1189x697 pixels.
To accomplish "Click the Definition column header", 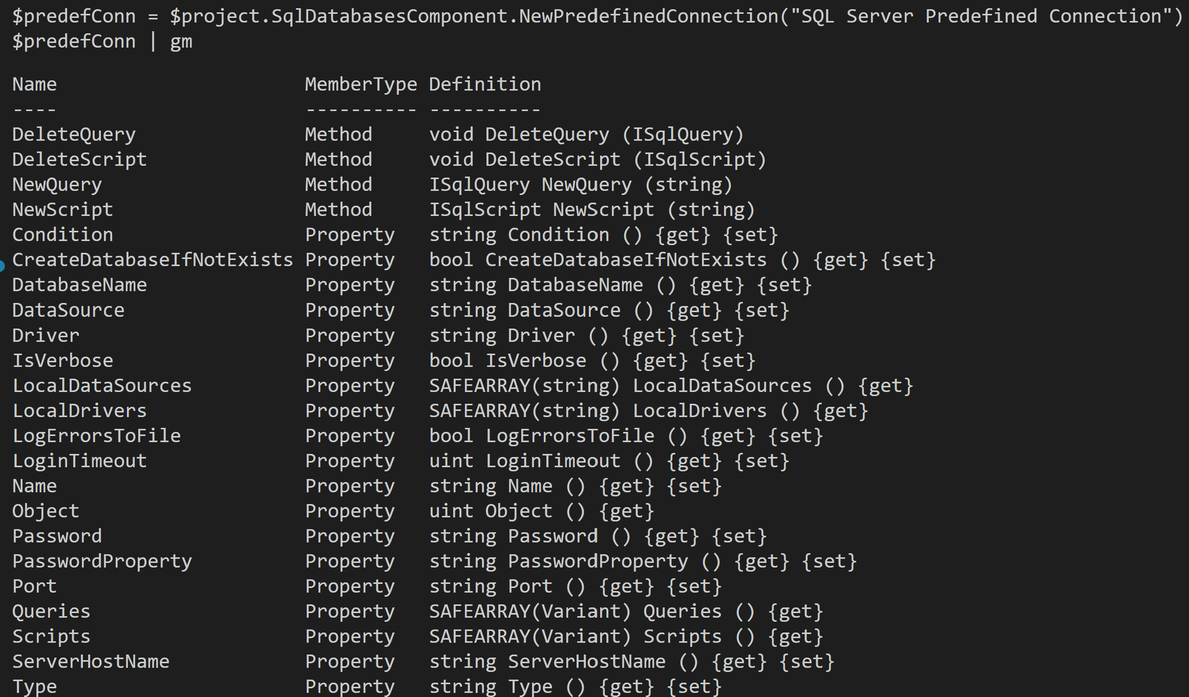I will pyautogui.click(x=484, y=83).
